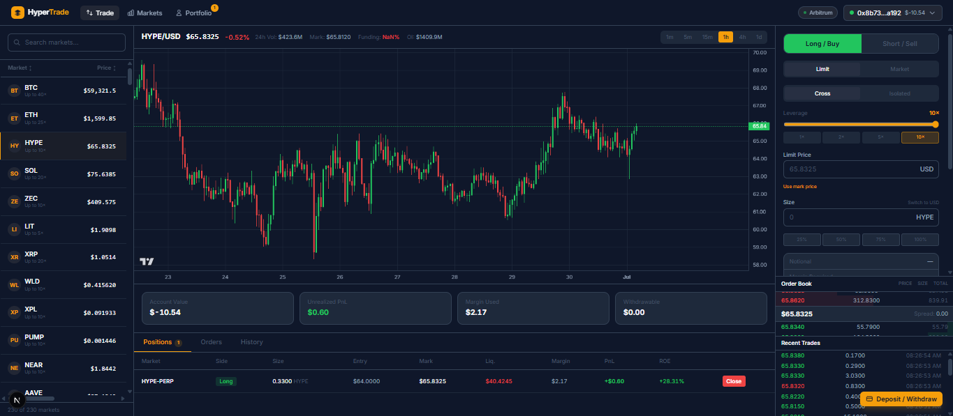
Task: Set size to 25%
Action: [802, 240]
